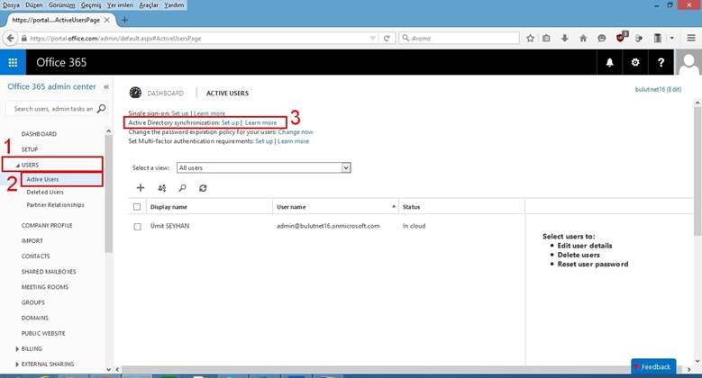The image size is (702, 378).
Task: Select Deleted Users in navigation
Action: point(45,192)
